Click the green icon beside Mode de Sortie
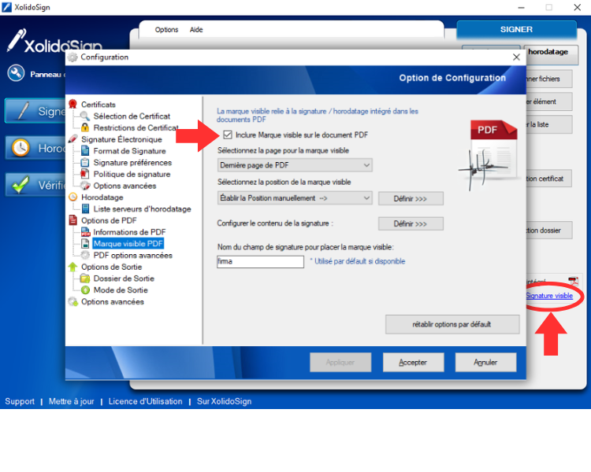The image size is (591, 472). tap(86, 289)
